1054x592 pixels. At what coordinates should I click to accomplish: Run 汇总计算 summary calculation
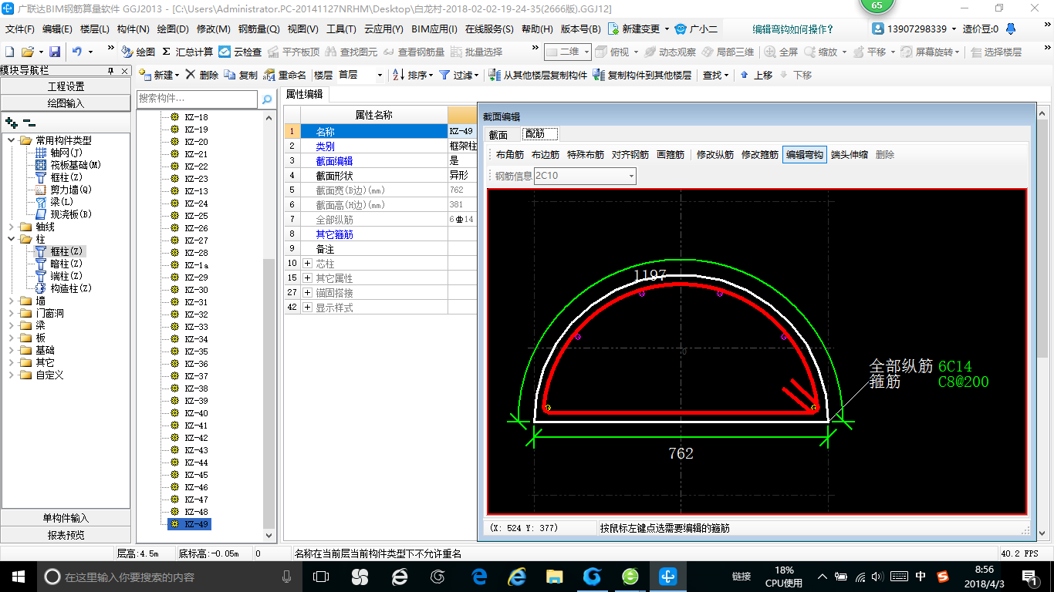pos(187,52)
